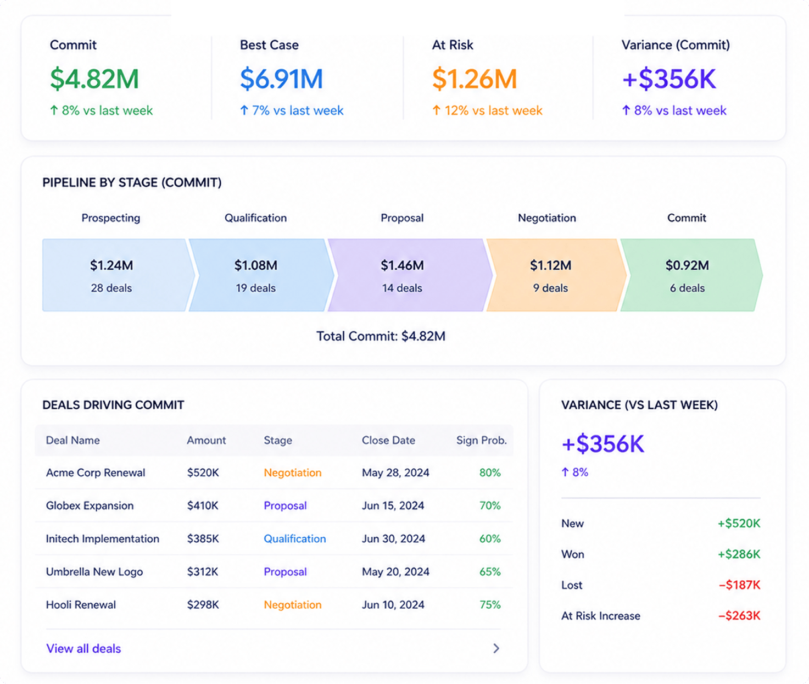This screenshot has width=809, height=684.
Task: Click the orange 12% vs last week trend
Action: 487,110
